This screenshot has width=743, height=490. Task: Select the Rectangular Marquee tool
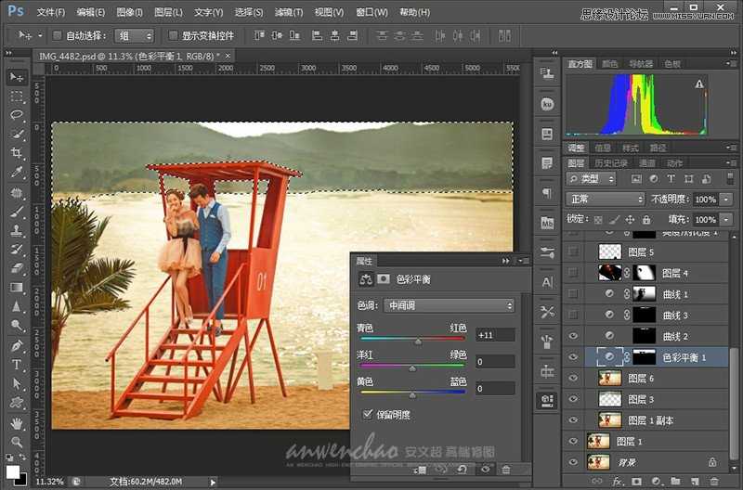click(x=17, y=97)
